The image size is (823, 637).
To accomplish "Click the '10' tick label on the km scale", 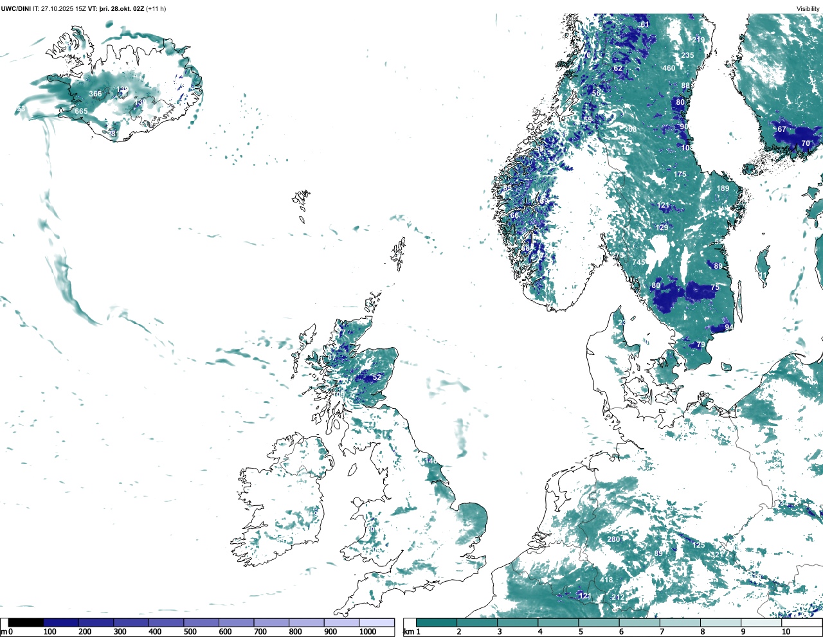I will 786,632.
